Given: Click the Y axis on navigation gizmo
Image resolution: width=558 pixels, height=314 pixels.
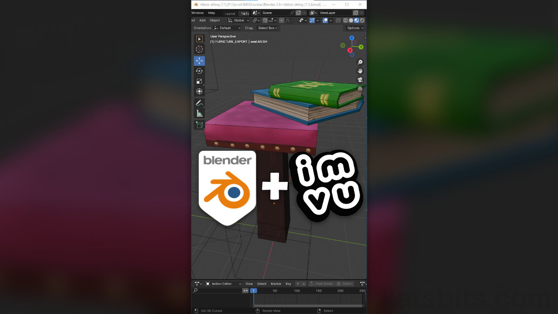Looking at the screenshot, I should (361, 47).
